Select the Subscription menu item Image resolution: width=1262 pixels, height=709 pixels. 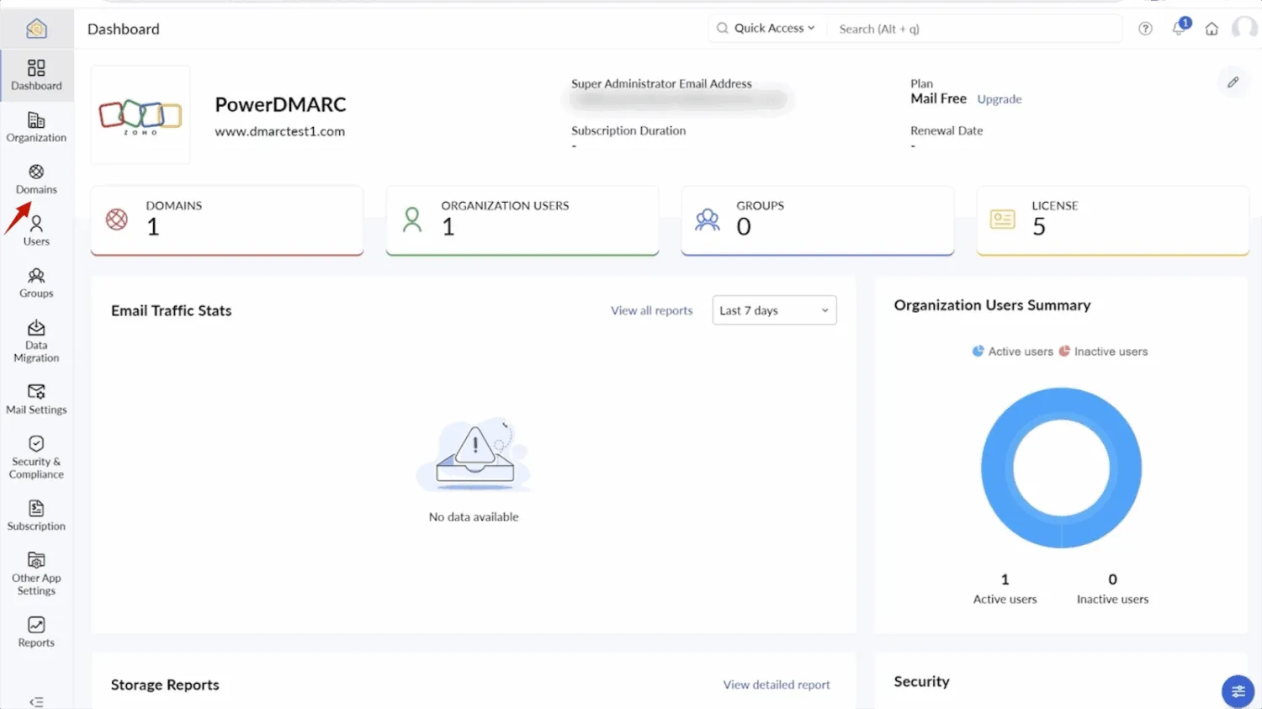tap(36, 516)
